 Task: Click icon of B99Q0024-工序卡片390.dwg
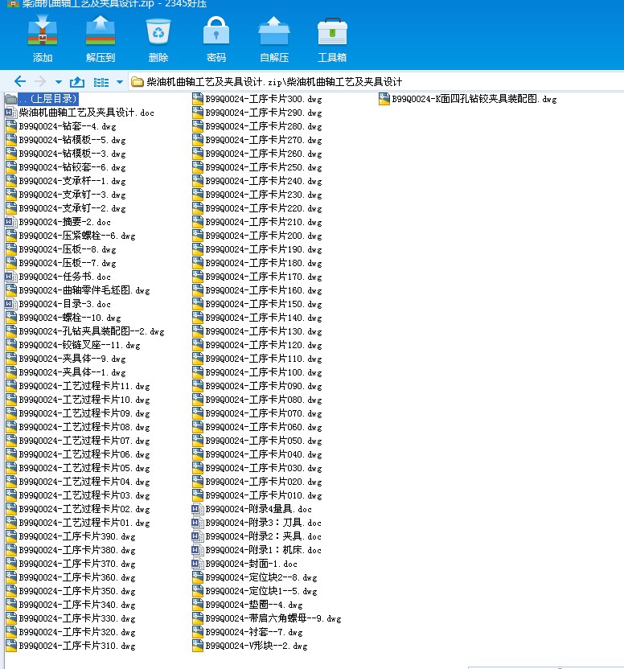click(x=11, y=536)
